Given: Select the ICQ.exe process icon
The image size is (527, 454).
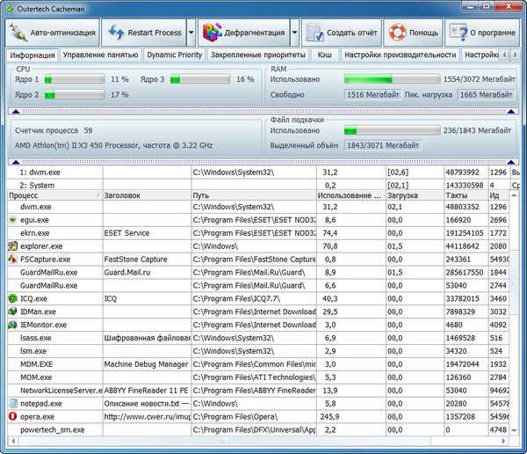Looking at the screenshot, I should click(11, 298).
